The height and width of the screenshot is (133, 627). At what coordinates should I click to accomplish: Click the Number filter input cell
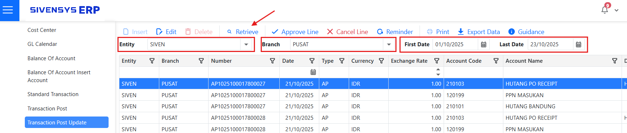(x=244, y=72)
